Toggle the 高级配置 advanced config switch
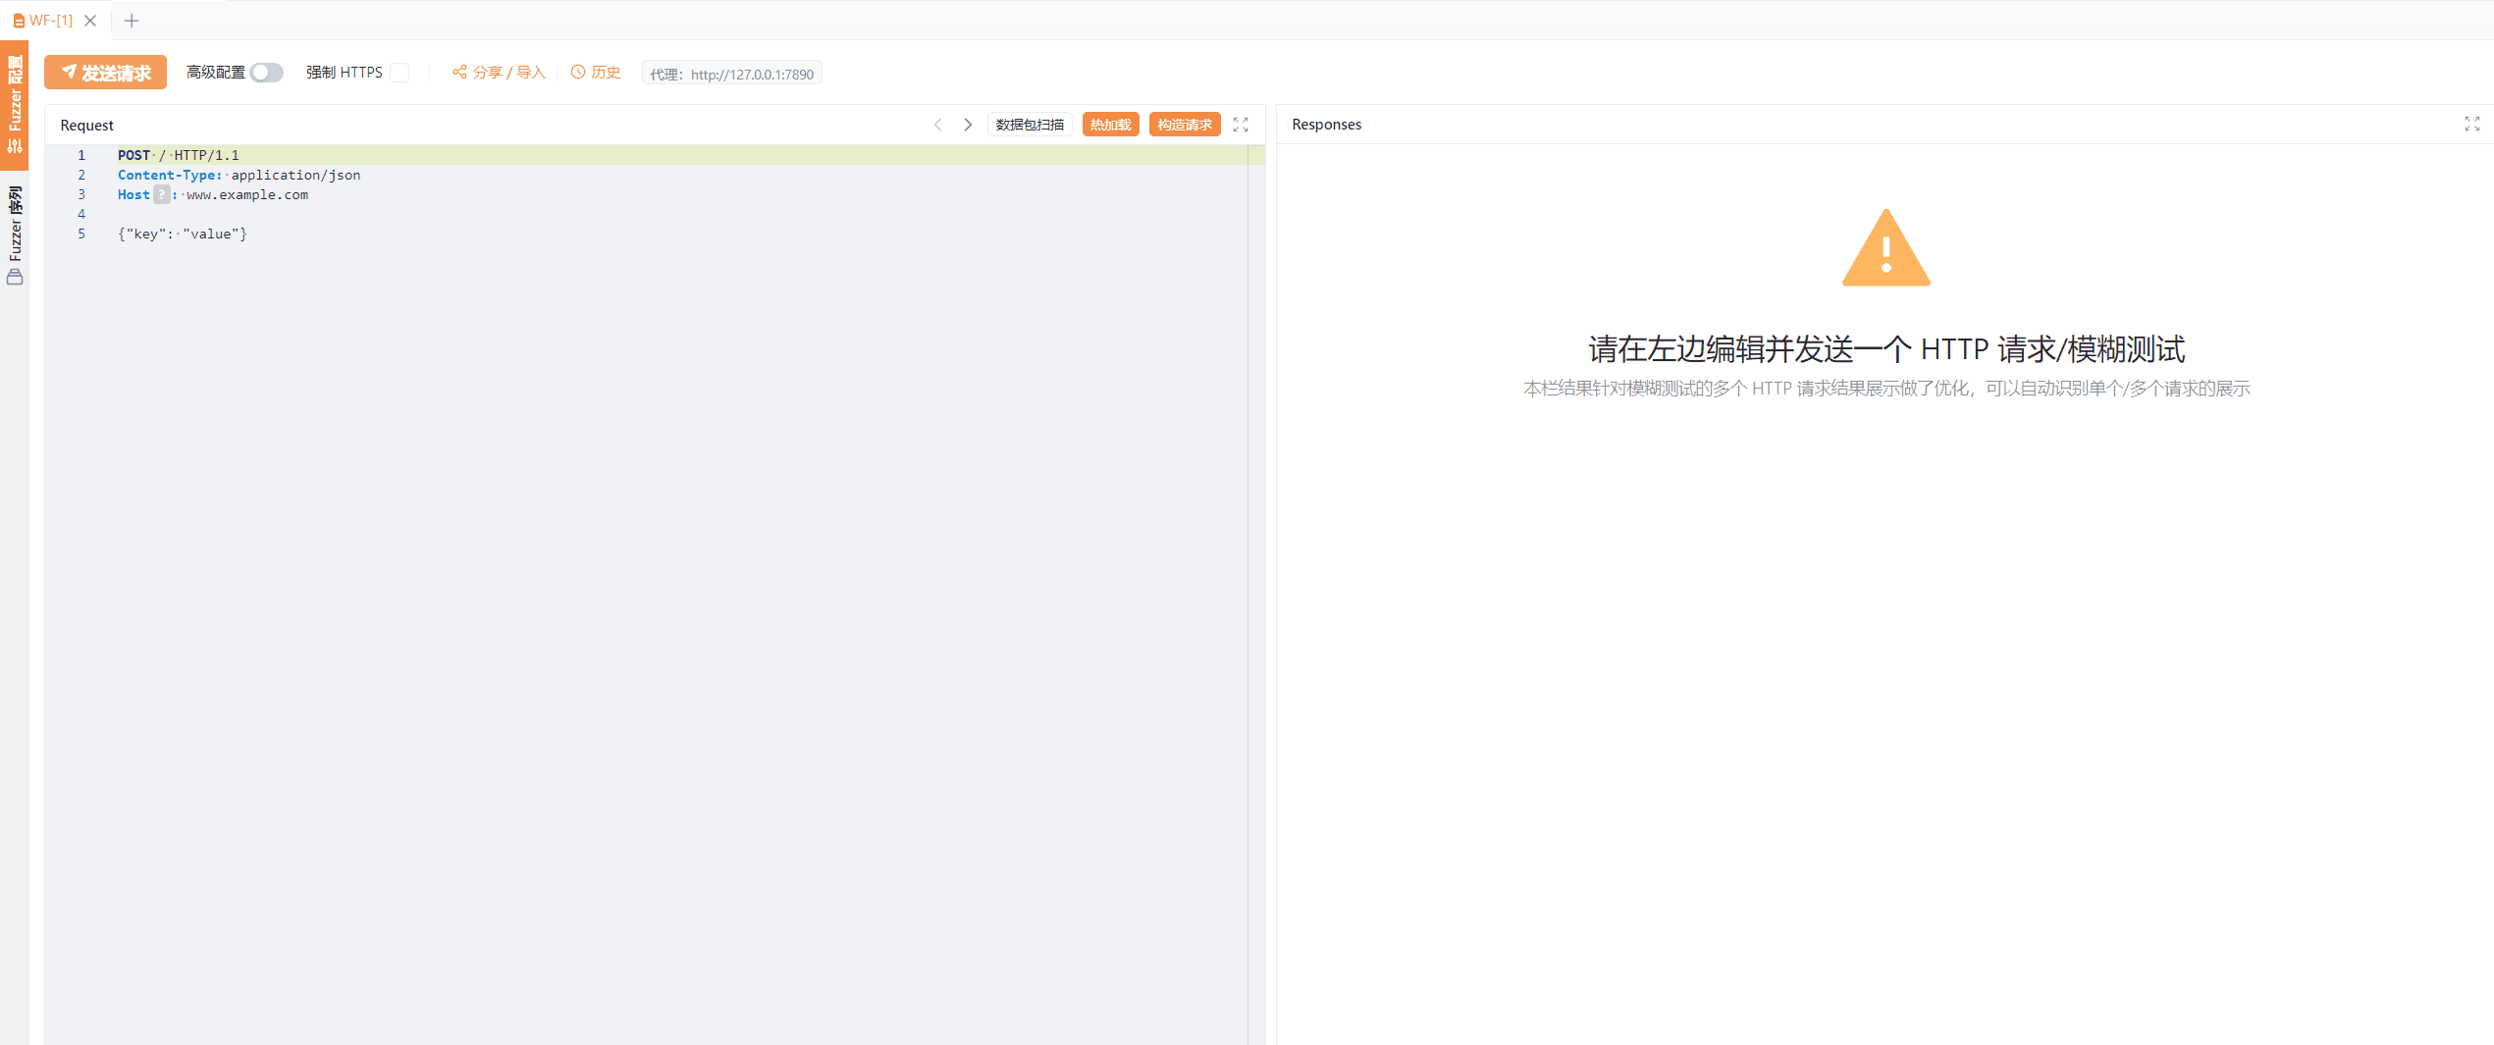This screenshot has width=2494, height=1045. click(266, 73)
